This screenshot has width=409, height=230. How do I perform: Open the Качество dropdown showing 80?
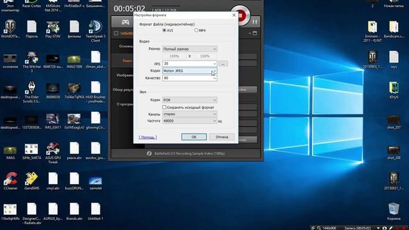click(190, 78)
